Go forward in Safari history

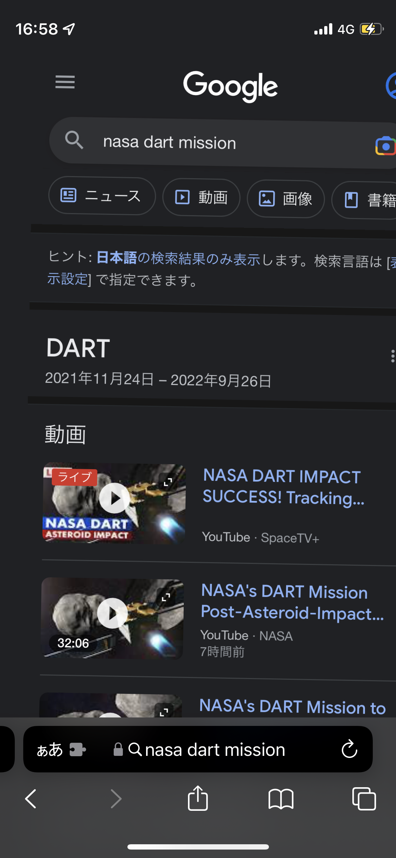pos(115,798)
